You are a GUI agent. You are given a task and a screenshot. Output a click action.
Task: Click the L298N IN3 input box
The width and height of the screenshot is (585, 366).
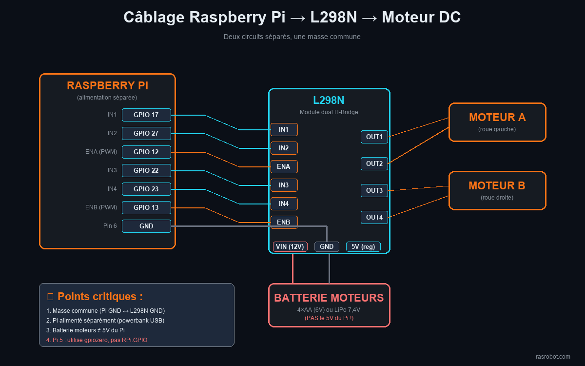(284, 185)
